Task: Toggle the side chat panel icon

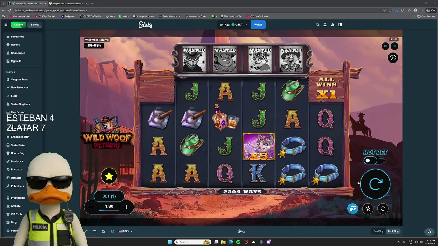Action: (x=340, y=25)
